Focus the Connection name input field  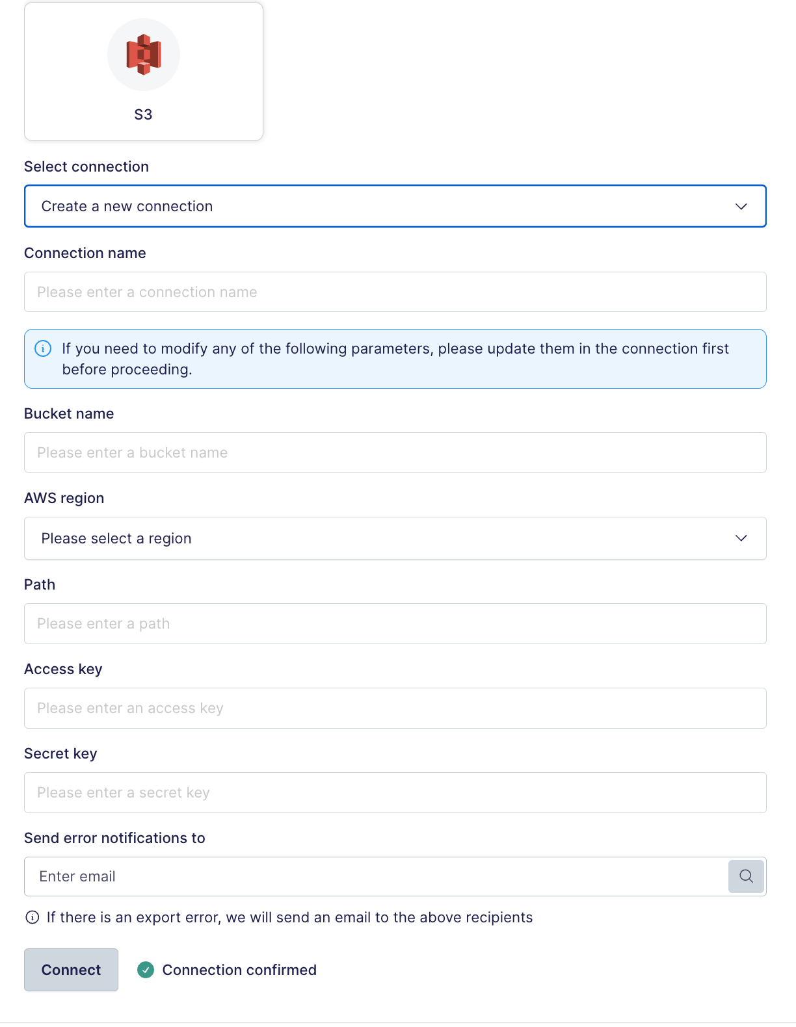click(395, 292)
